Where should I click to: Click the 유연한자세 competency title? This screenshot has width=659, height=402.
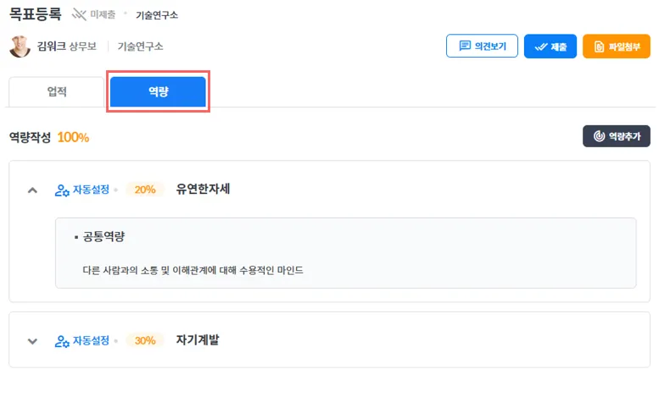203,189
